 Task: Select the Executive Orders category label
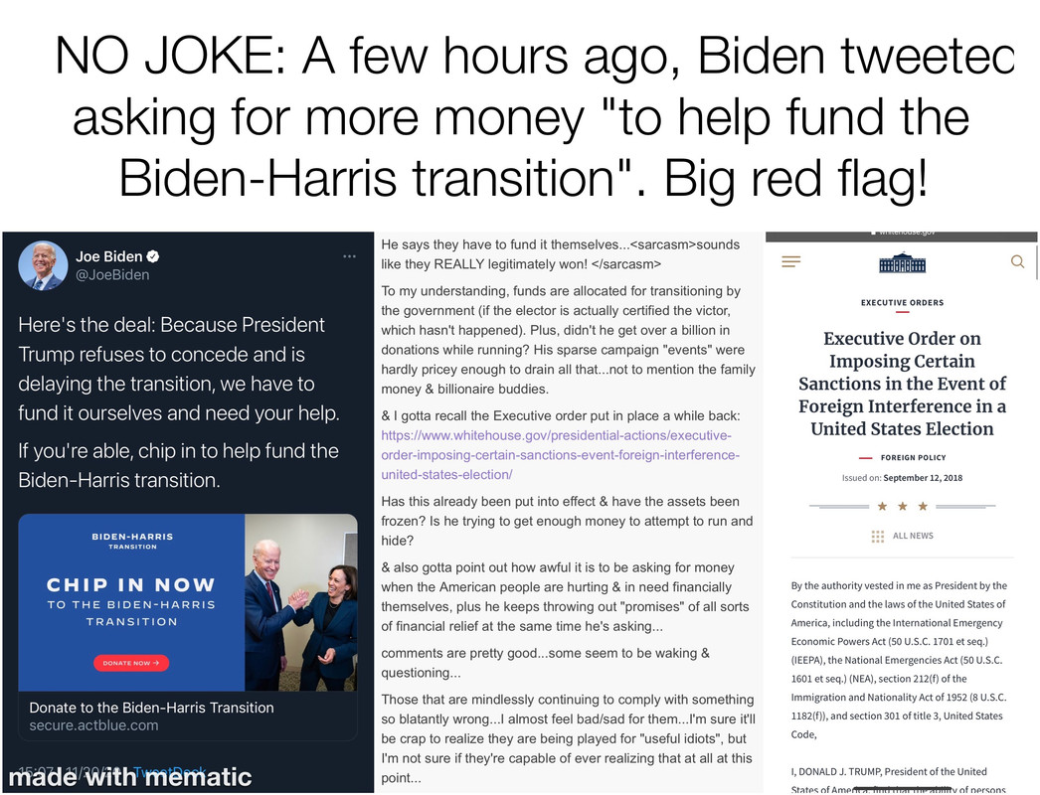coord(902,302)
